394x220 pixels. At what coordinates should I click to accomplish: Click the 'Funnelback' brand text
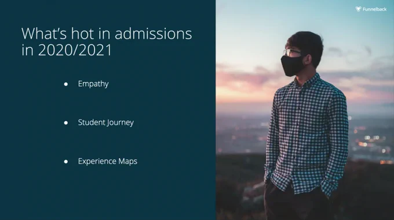(x=375, y=9)
